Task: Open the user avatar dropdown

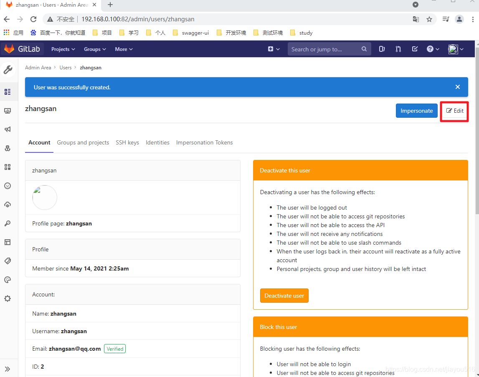Action: click(x=456, y=49)
